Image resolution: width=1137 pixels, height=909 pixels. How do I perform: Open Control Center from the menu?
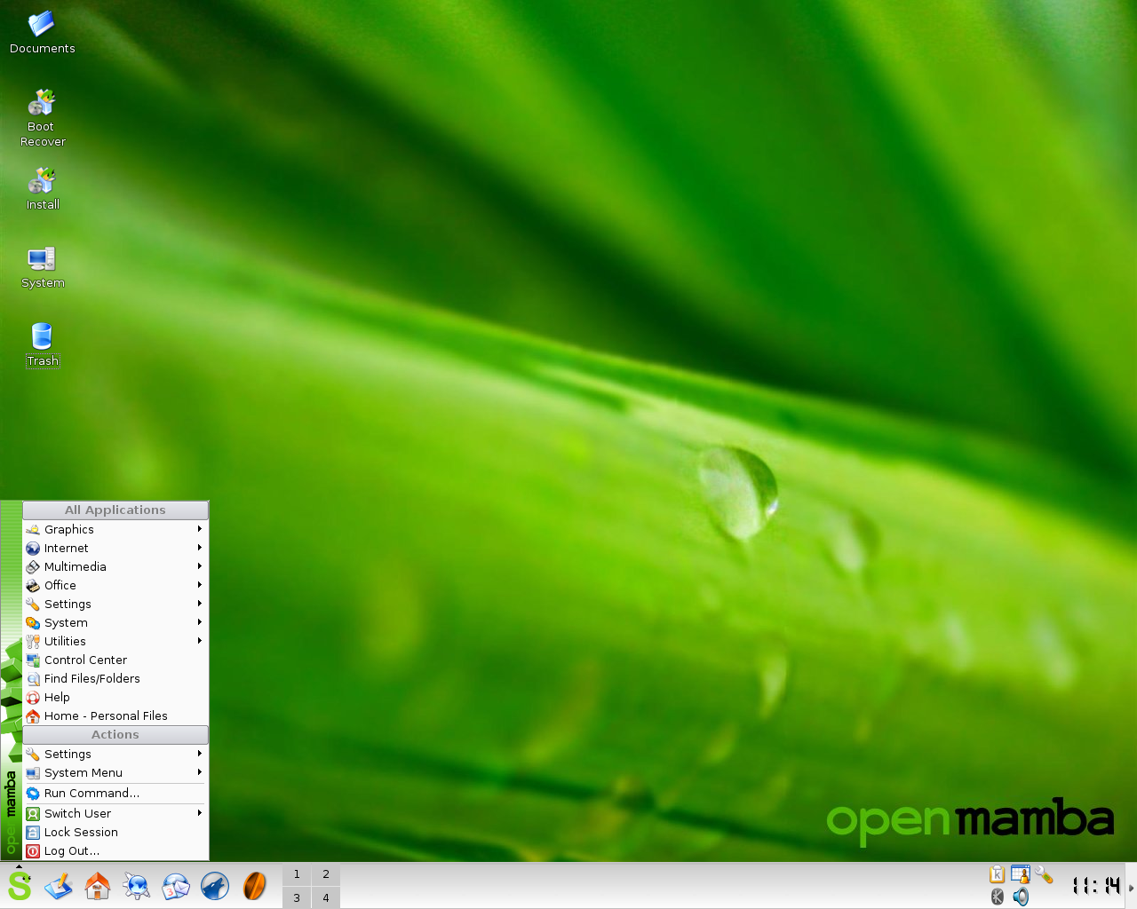(115, 660)
